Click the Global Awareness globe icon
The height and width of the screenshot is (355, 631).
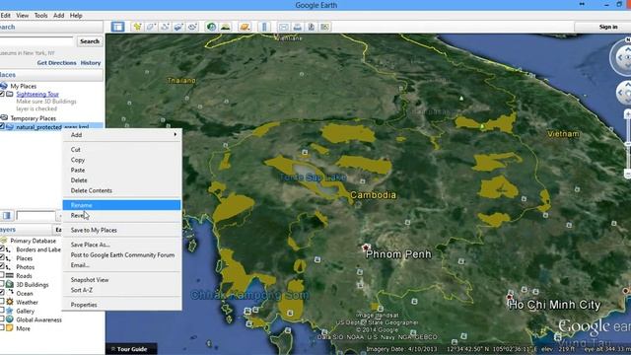click(x=9, y=319)
